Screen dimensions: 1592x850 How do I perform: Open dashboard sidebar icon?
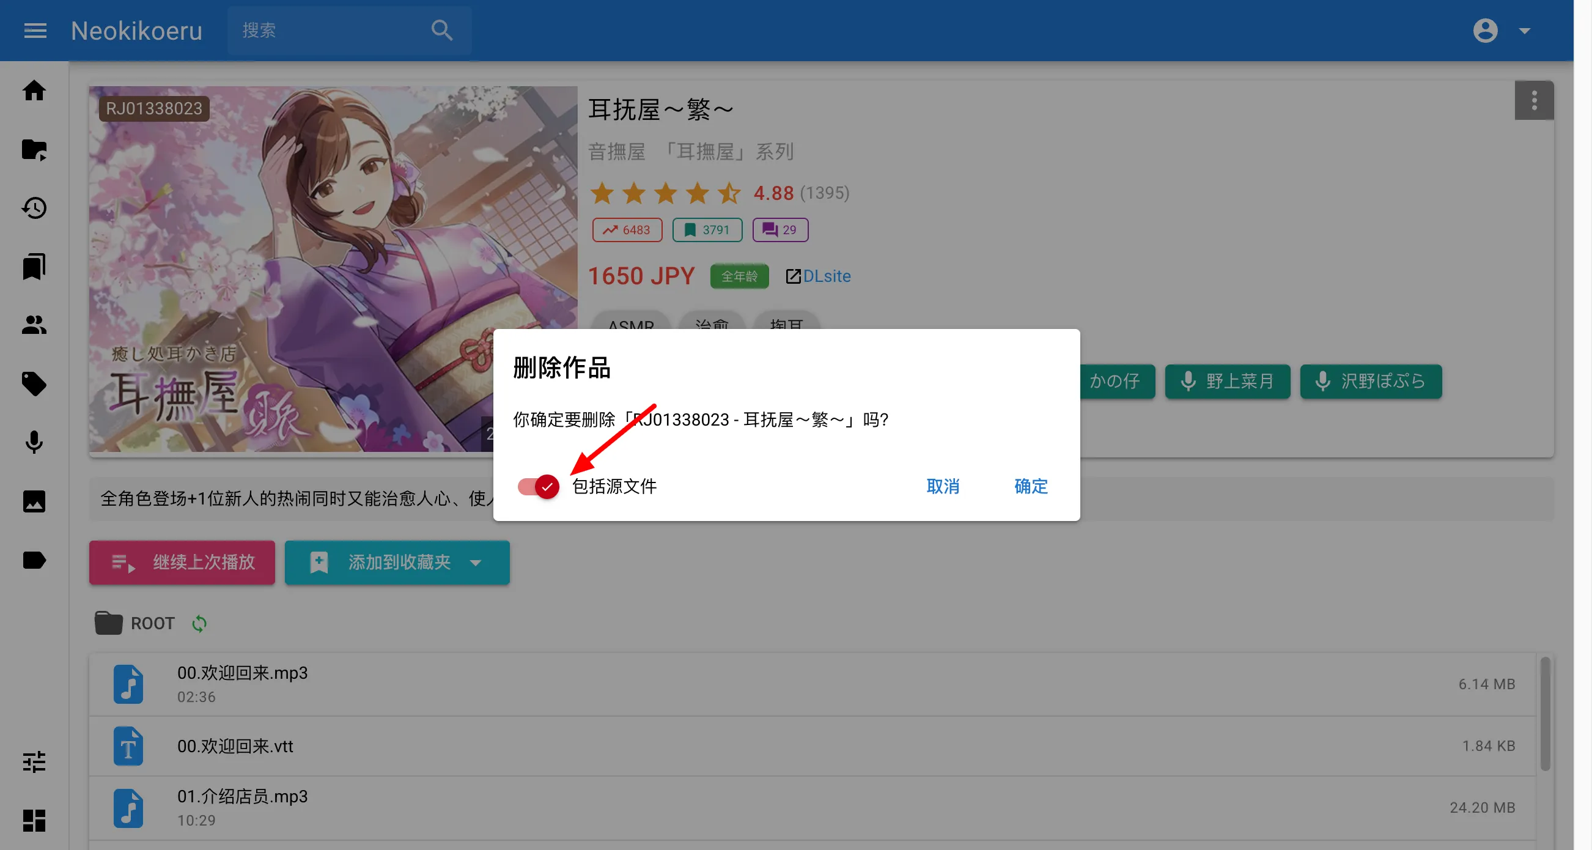tap(34, 820)
